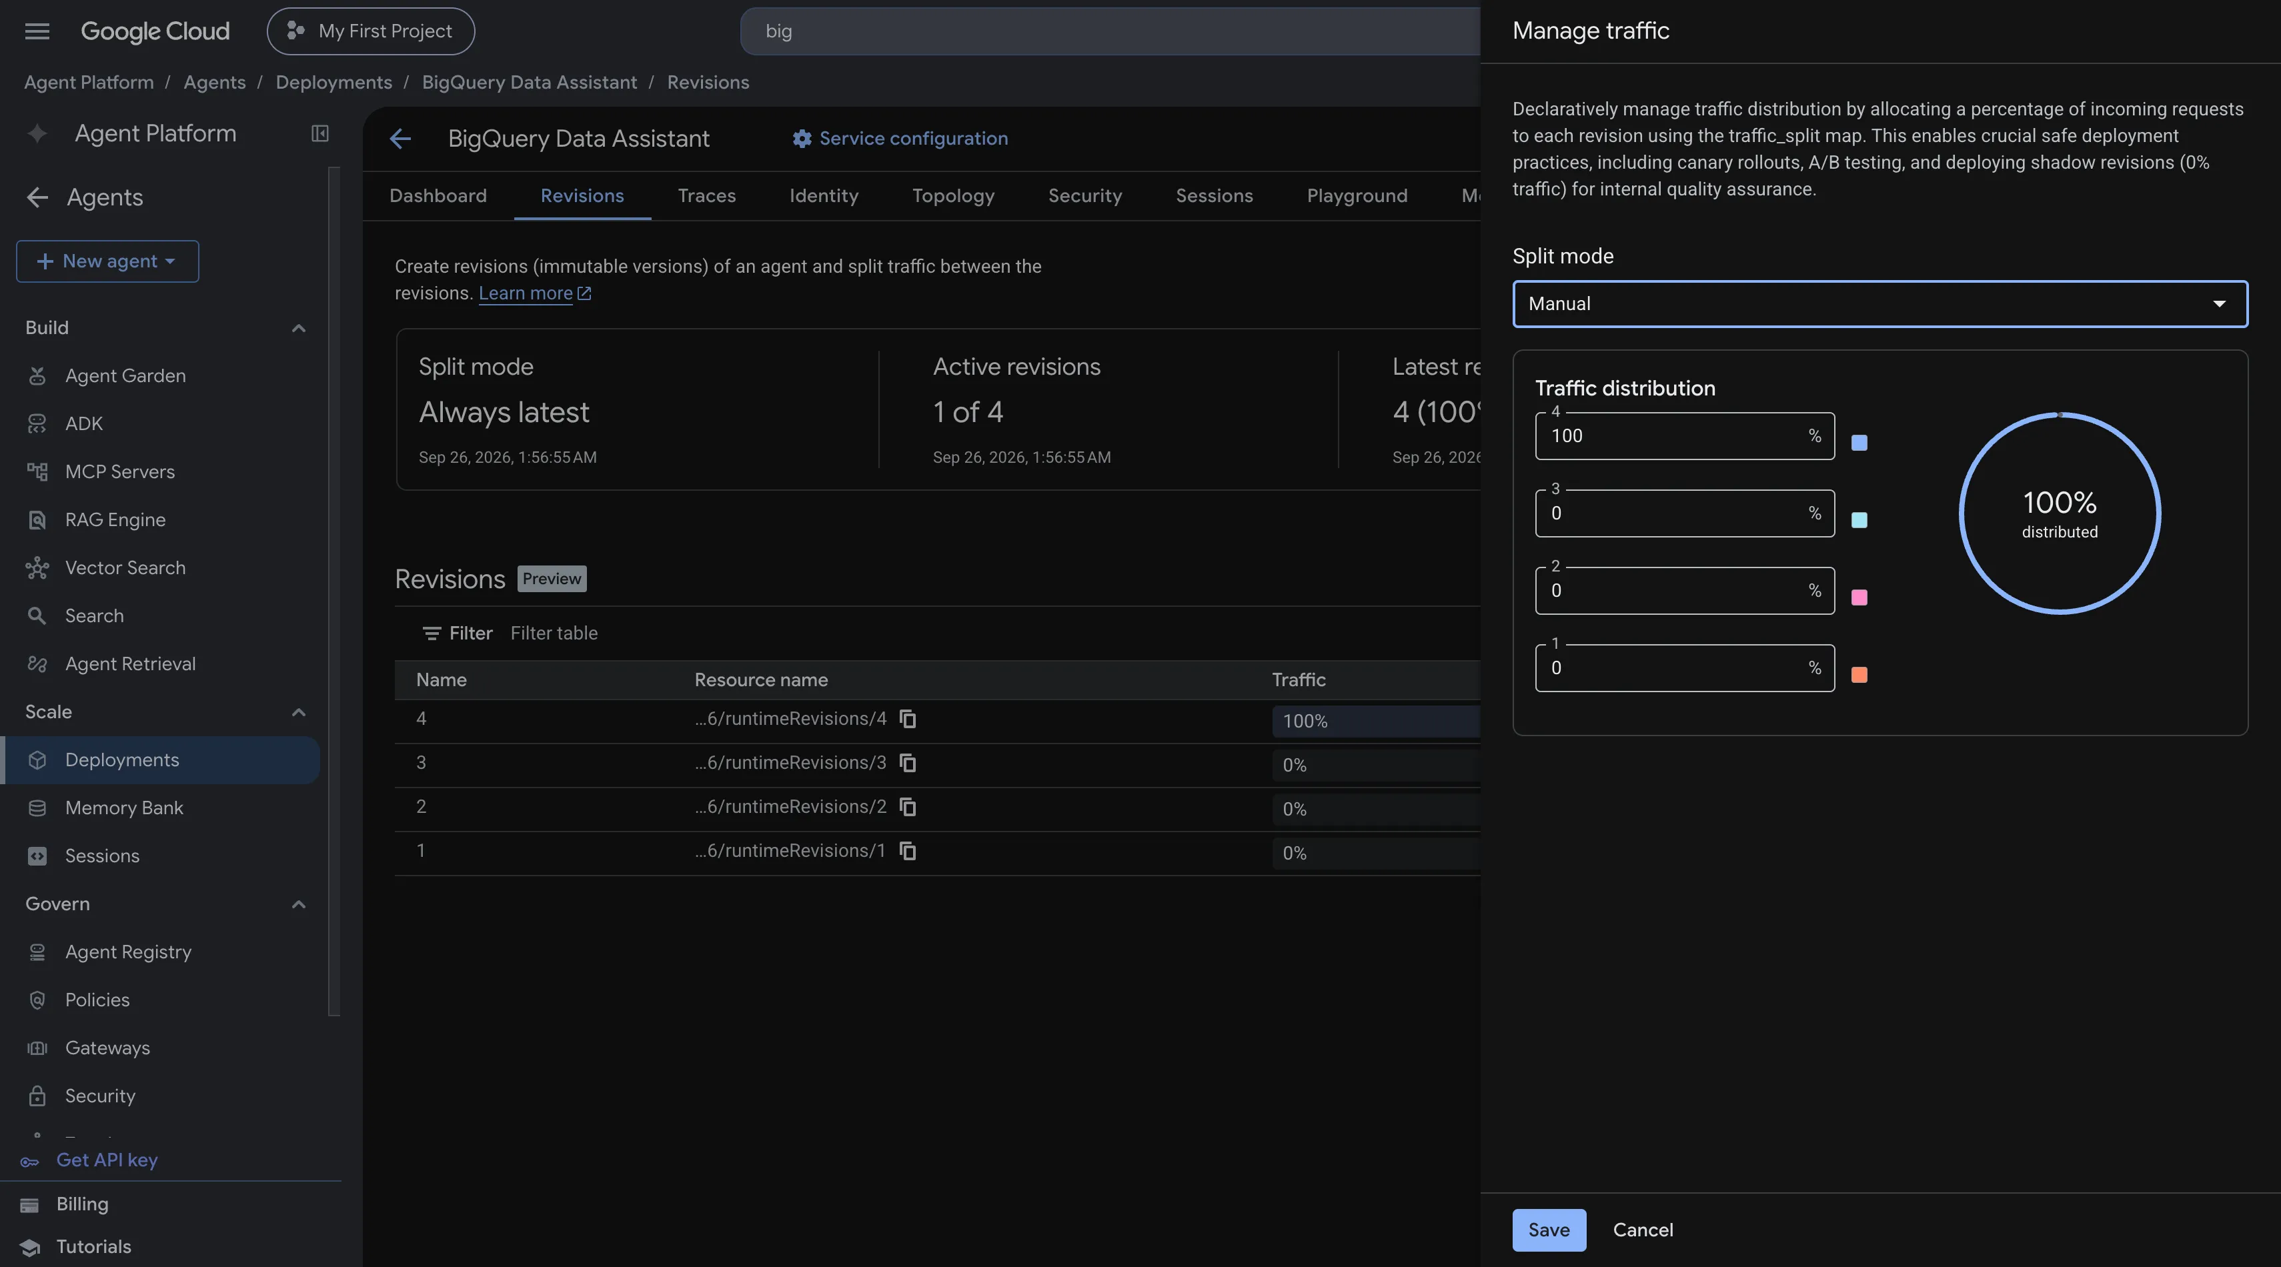This screenshot has height=1267, width=2281.
Task: Click the collapse sidebar panel icon
Action: (319, 133)
